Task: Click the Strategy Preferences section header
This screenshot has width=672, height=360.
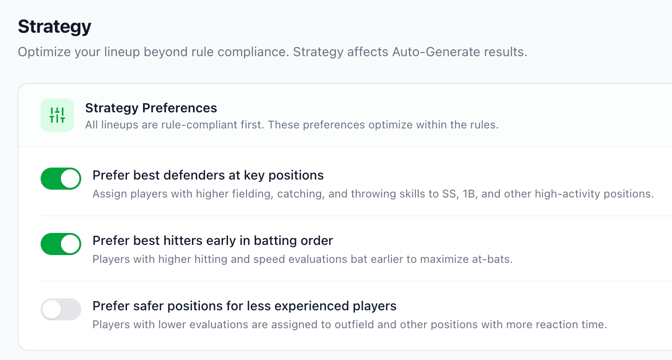Action: tap(150, 108)
